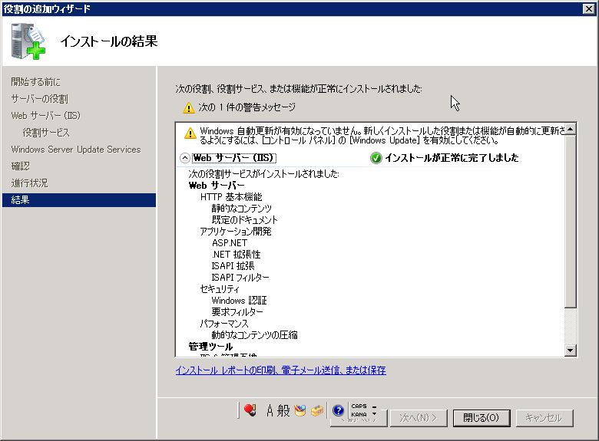
Task: Click パフォーマンス in results list
Action: coord(224,324)
